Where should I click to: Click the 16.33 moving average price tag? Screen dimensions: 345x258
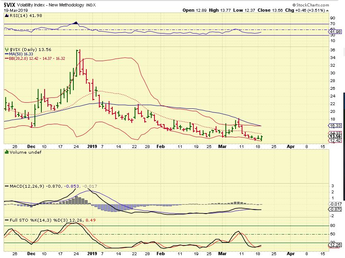(335, 126)
